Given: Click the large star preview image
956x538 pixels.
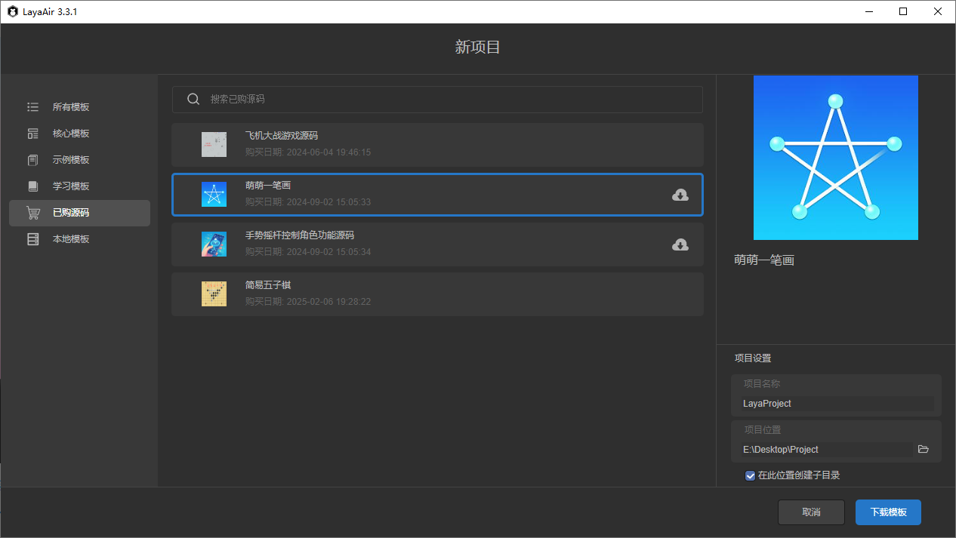Looking at the screenshot, I should [x=835, y=158].
